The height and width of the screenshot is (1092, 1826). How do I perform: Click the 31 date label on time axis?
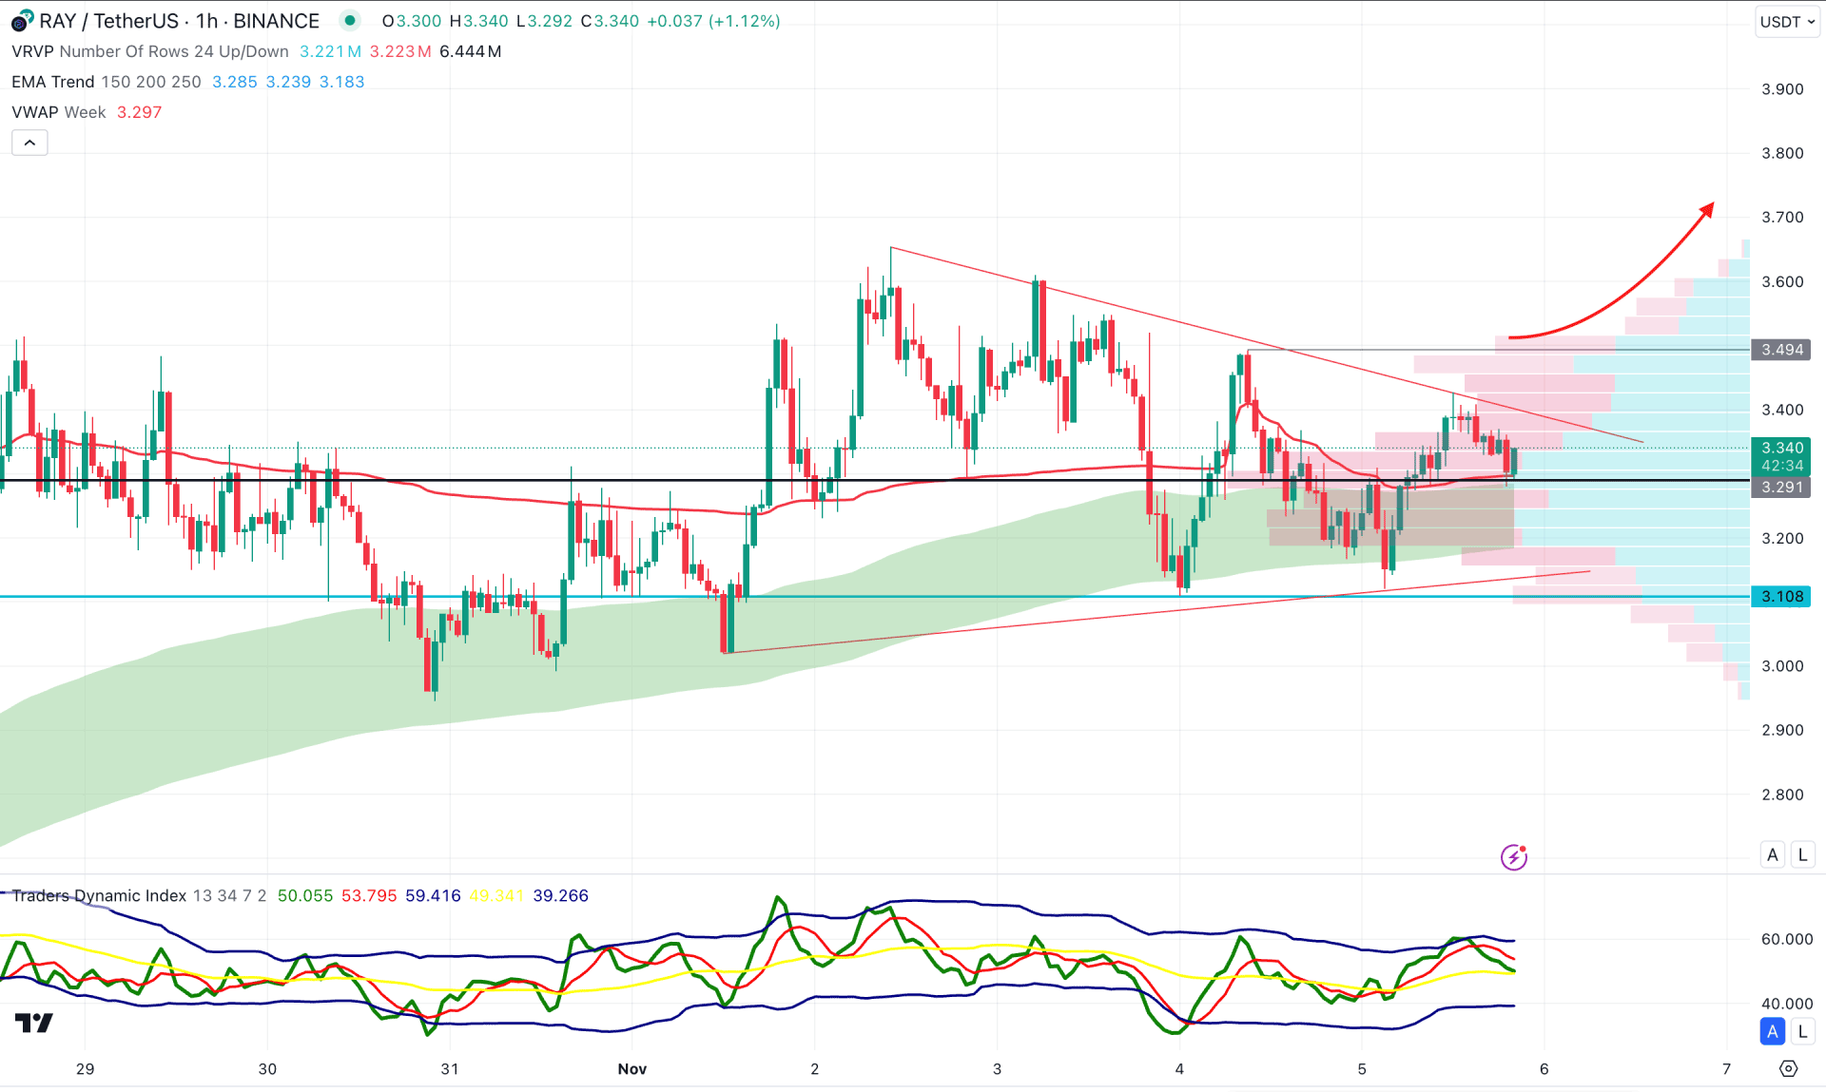(450, 1069)
